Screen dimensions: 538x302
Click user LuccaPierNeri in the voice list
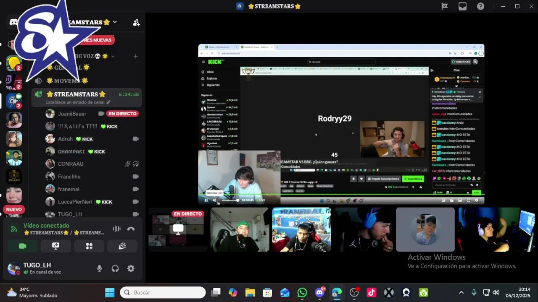[x=75, y=202]
